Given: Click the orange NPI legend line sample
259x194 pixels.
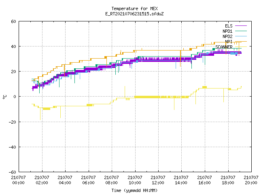Looking at the screenshot, I should [x=241, y=41].
